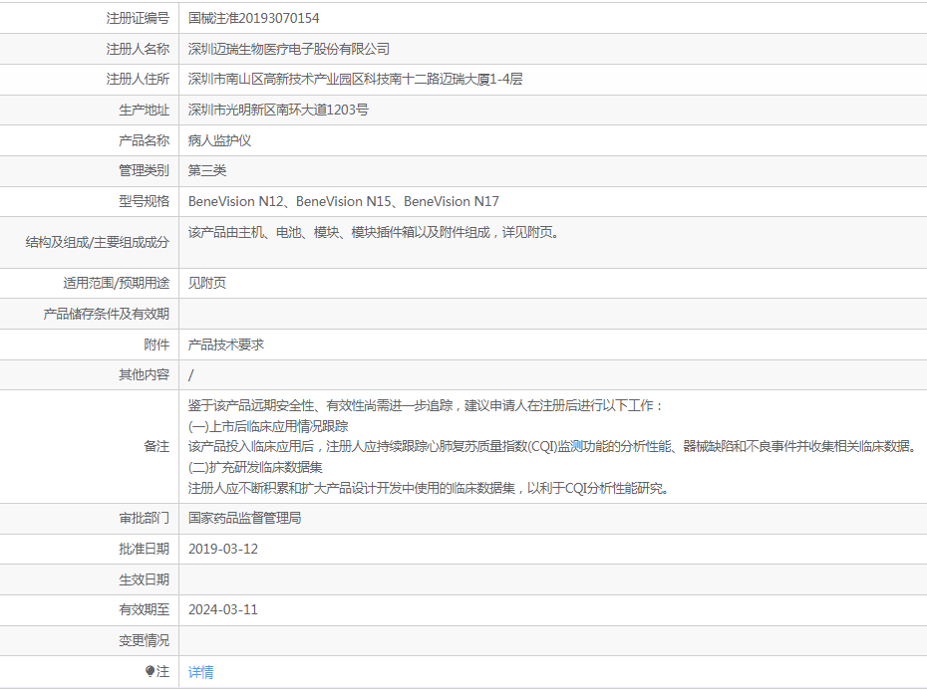
Task: Select registrant name 深圳迈瑞生物医疗电子股份有限公司
Action: (x=289, y=49)
